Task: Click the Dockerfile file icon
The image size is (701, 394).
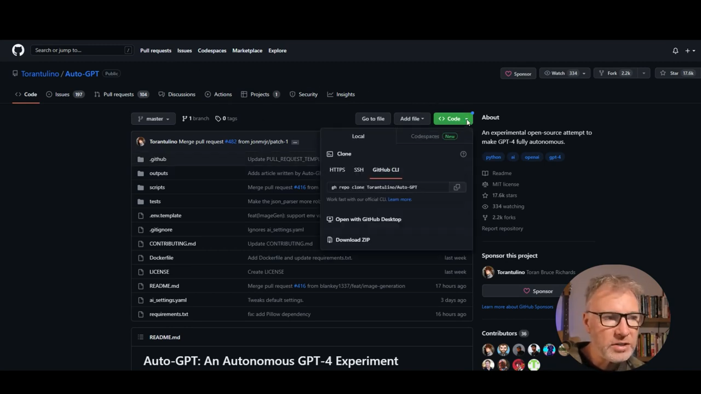Action: [141, 258]
